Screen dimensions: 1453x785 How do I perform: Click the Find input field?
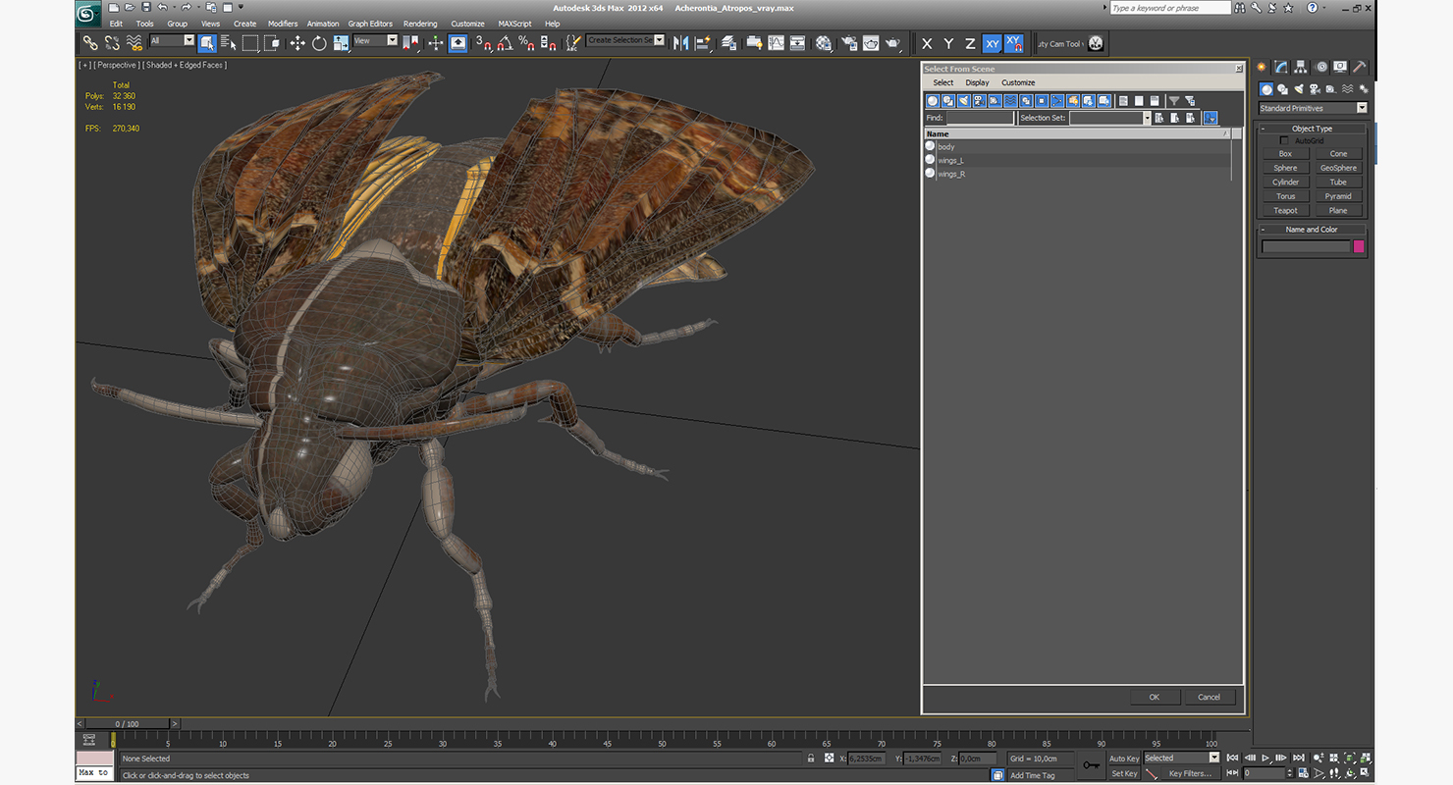point(980,118)
